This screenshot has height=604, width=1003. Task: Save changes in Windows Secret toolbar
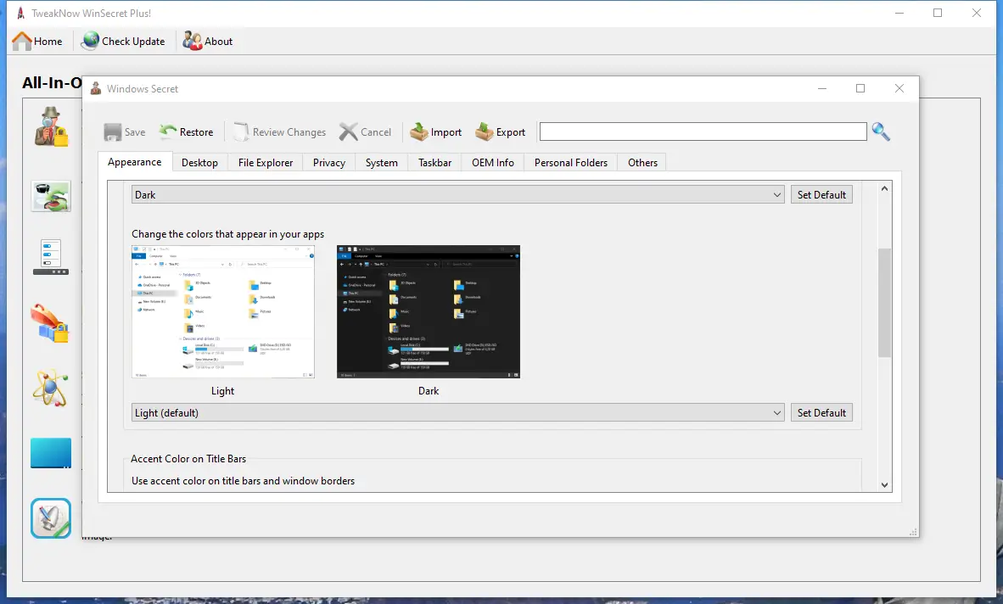(125, 132)
